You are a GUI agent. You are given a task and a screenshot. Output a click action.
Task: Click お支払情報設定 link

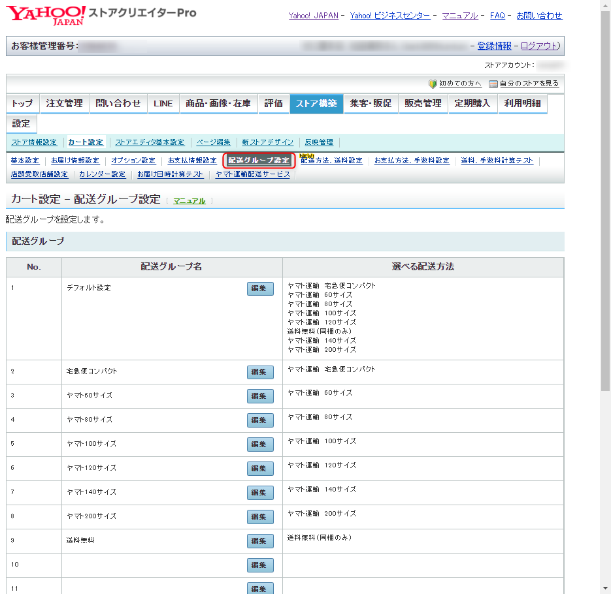pos(192,161)
